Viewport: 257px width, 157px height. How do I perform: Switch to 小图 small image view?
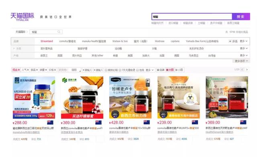[179, 70]
